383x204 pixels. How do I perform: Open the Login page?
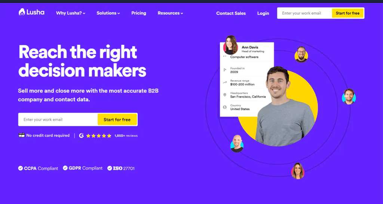pos(263,13)
